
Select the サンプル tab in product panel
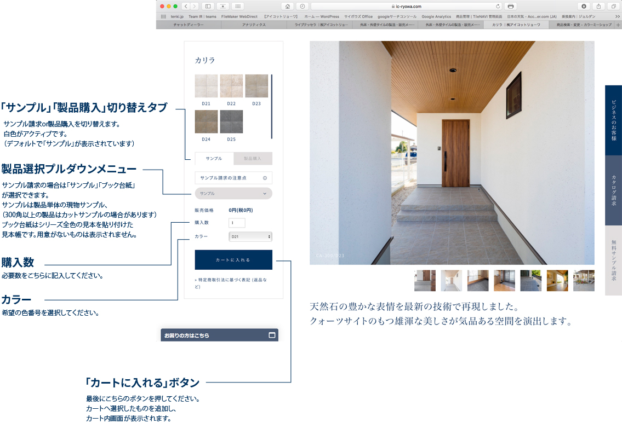tap(214, 159)
